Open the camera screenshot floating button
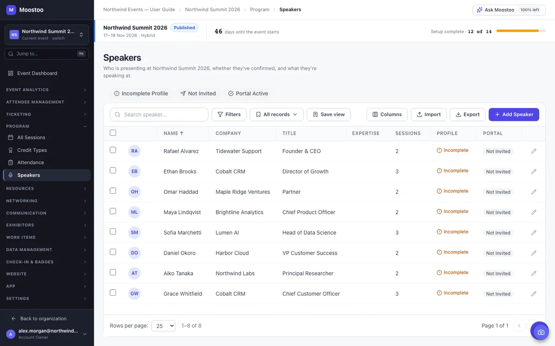 539,331
